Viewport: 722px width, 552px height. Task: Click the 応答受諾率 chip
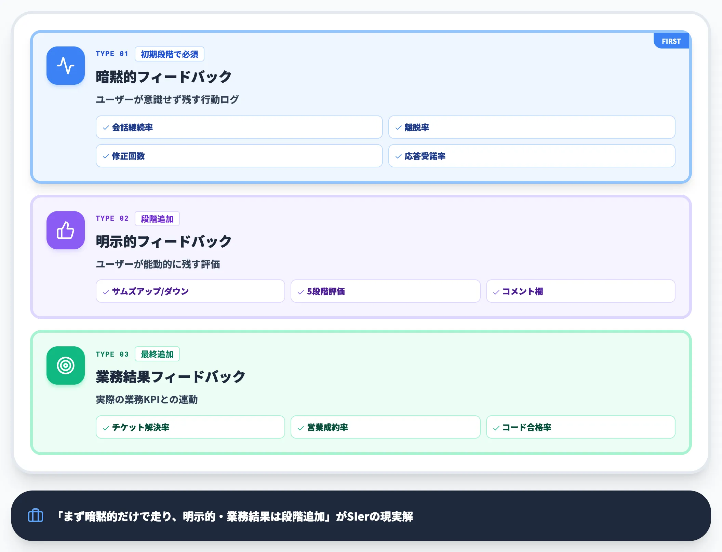[532, 156]
